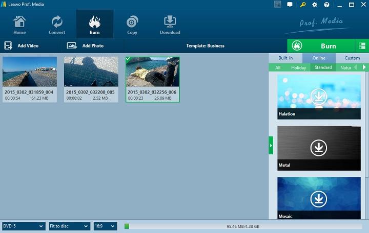Click the Add Photo picture icon
The height and width of the screenshot is (233, 369).
(72, 45)
